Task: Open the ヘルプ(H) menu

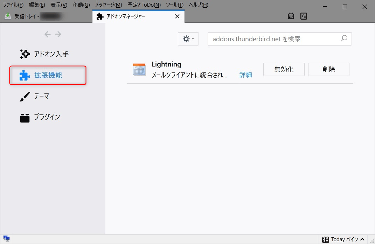Action: click(x=199, y=5)
